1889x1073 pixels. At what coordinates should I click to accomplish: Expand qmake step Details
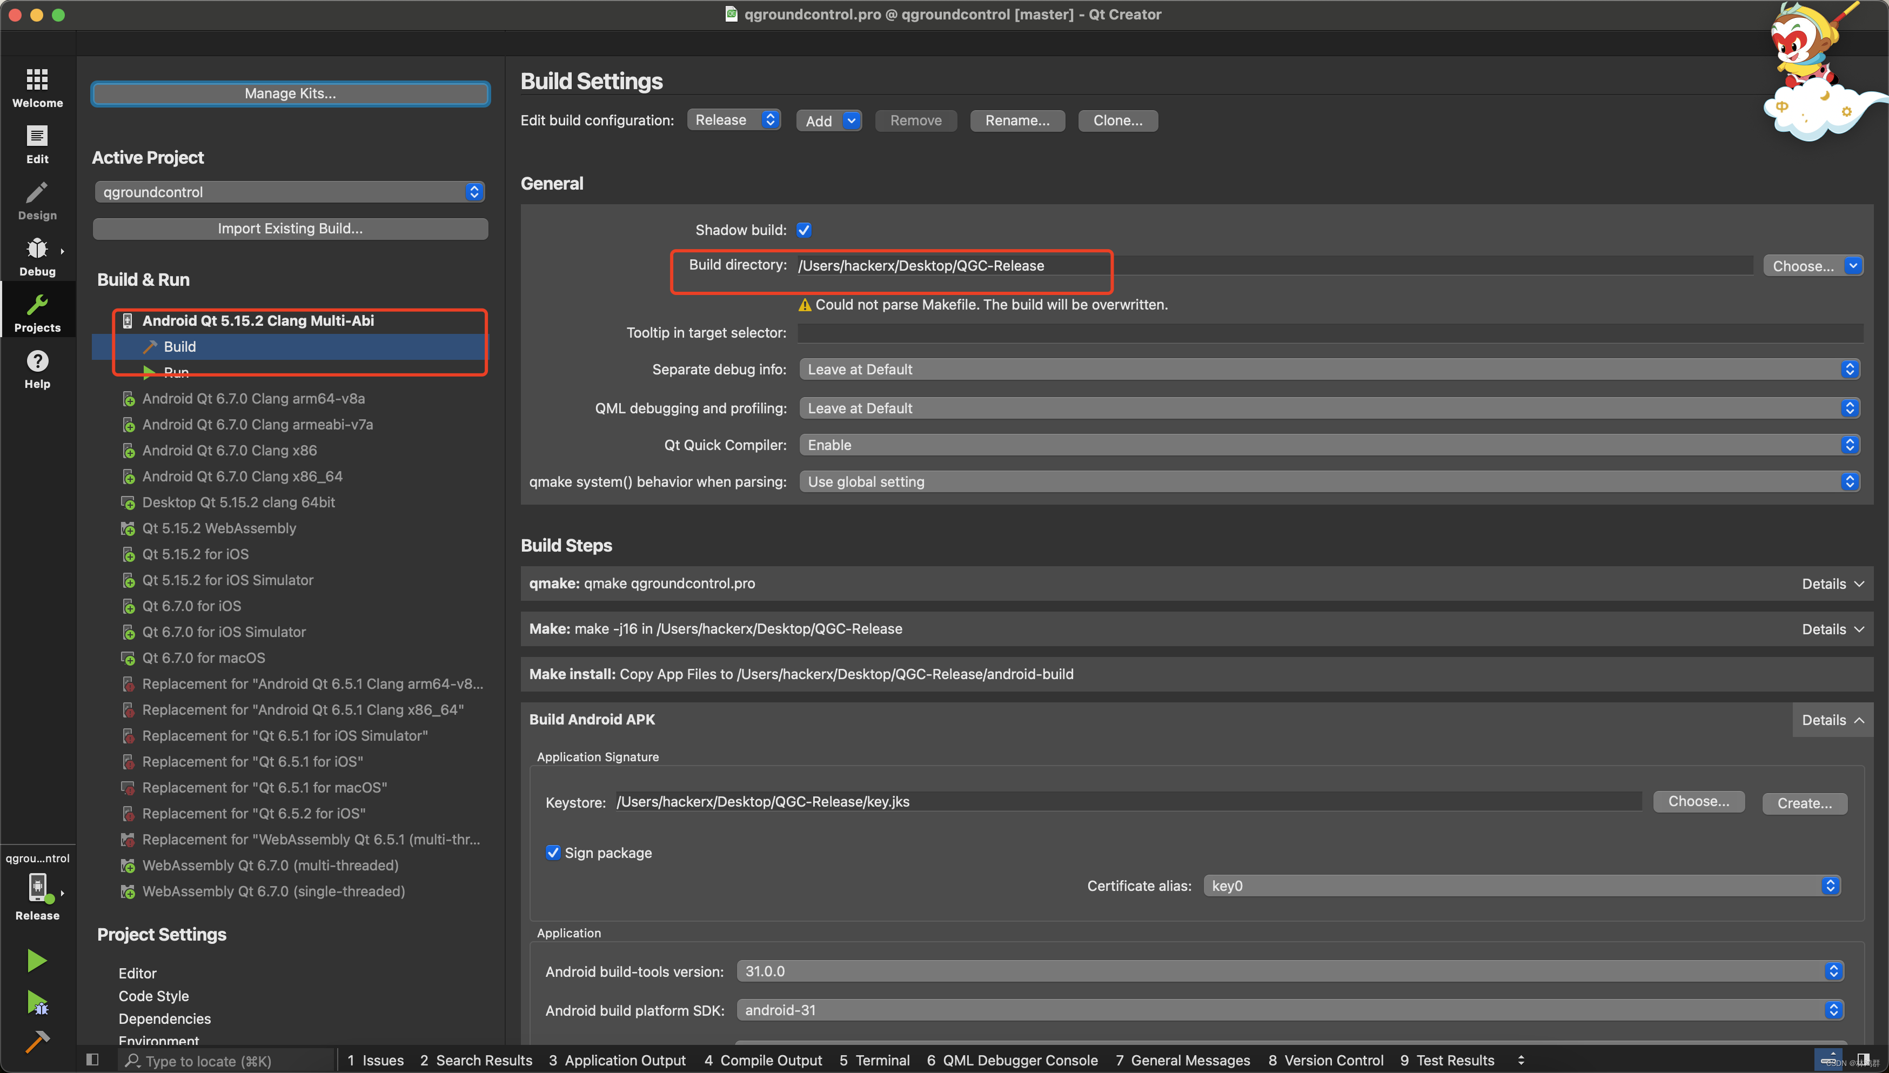(x=1832, y=584)
